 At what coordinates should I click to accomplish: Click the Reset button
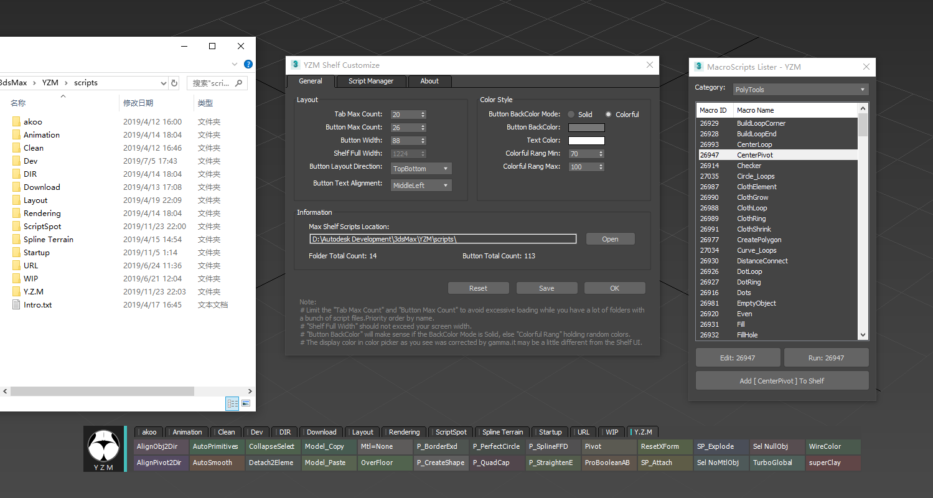coord(479,288)
